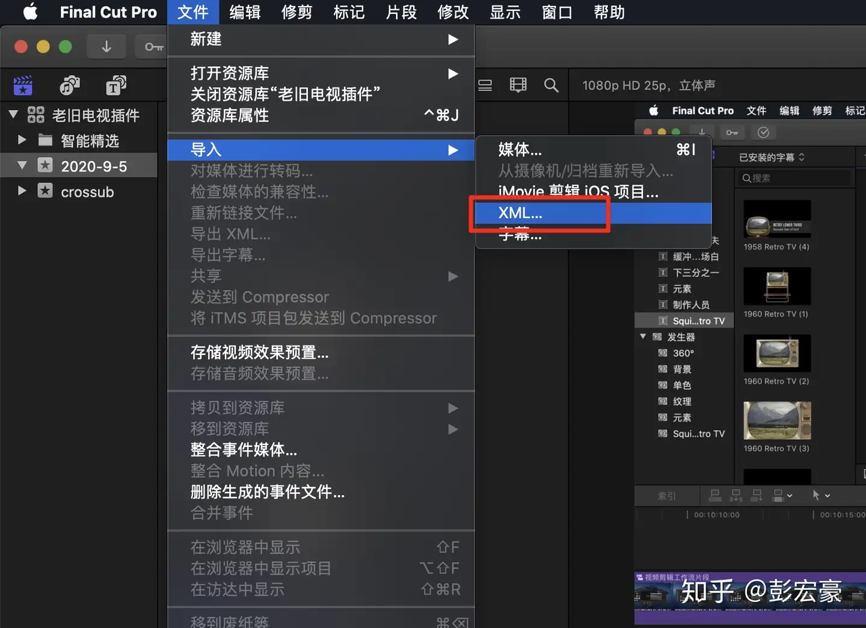The height and width of the screenshot is (628, 866).
Task: Open the 文件 menu
Action: tap(193, 12)
